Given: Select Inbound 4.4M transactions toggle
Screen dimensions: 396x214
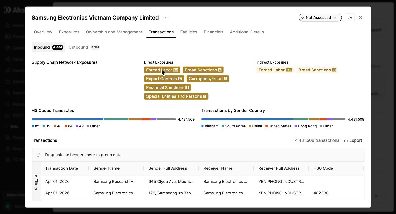Looking at the screenshot, I should [x=48, y=47].
